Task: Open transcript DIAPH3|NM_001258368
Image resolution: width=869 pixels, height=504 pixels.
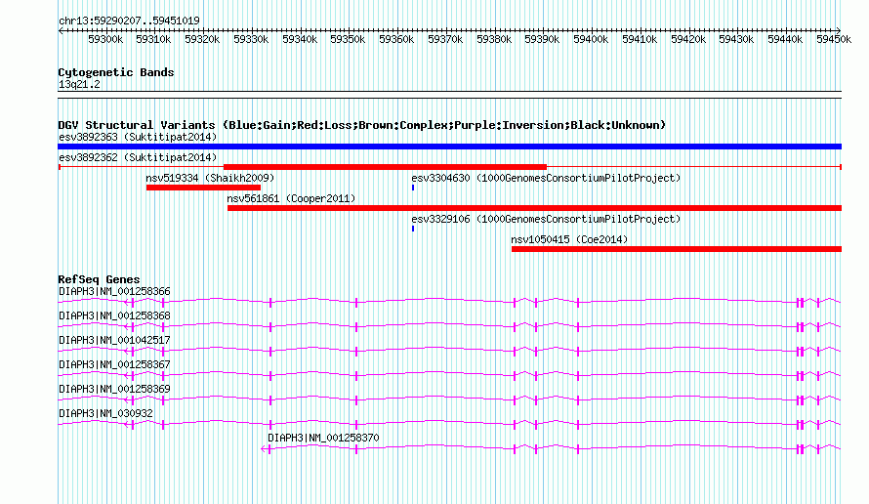Action: point(114,316)
